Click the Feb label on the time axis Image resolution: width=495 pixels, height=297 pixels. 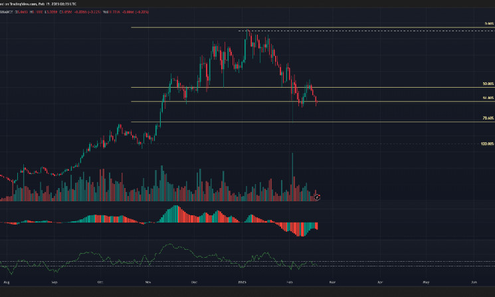click(290, 282)
